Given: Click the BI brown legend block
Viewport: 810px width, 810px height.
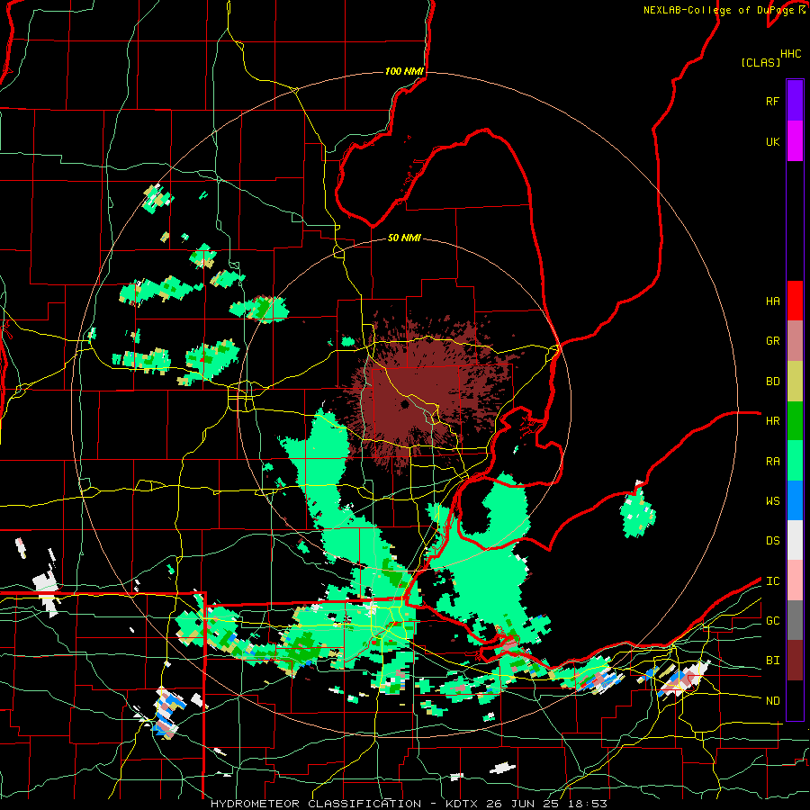Looking at the screenshot, I should coord(795,661).
